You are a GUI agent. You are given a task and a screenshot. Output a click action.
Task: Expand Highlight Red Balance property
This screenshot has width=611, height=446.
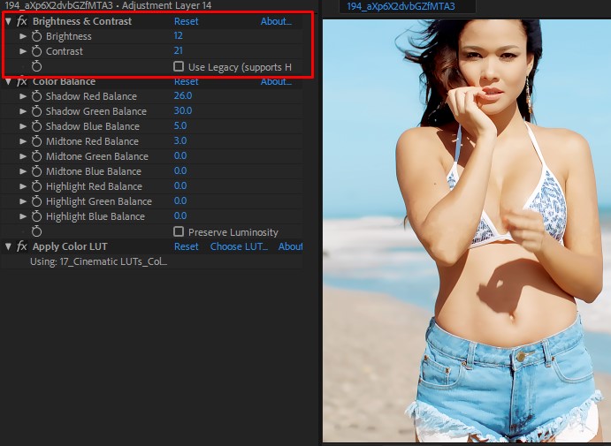pos(23,186)
